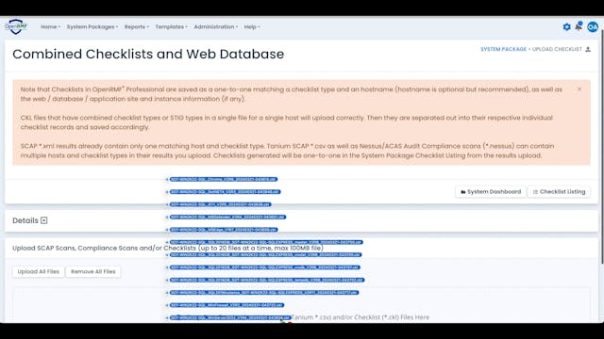604x339 pixels.
Task: Open settings via the blue gear icon
Action: point(566,27)
